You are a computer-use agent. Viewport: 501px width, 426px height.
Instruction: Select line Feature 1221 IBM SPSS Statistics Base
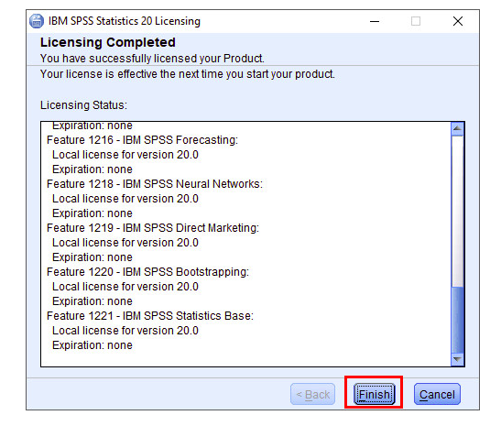pyautogui.click(x=150, y=316)
